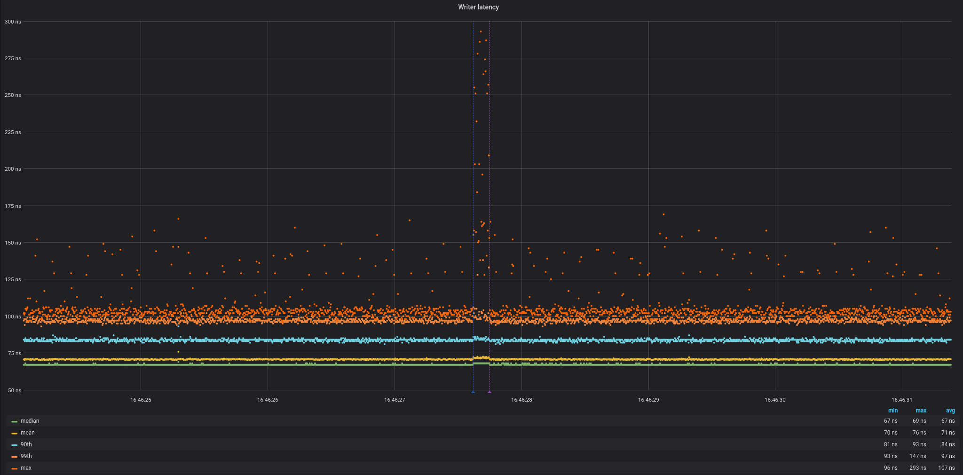Viewport: 963px width, 475px height.
Task: Click the 200 ns y-axis label
Action: point(13,169)
